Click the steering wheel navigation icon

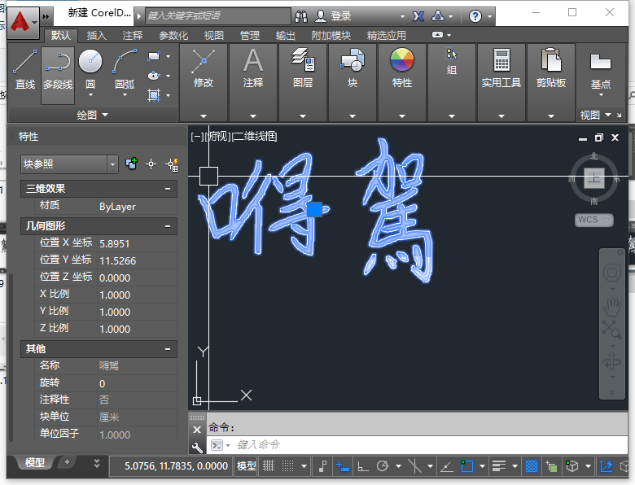tap(612, 273)
